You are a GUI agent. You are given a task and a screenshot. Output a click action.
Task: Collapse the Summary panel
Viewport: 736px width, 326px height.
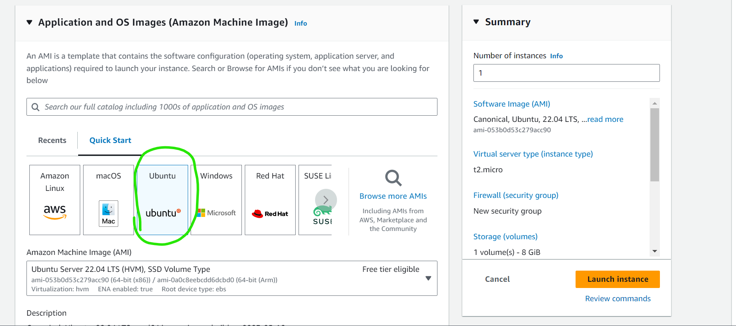tap(476, 22)
